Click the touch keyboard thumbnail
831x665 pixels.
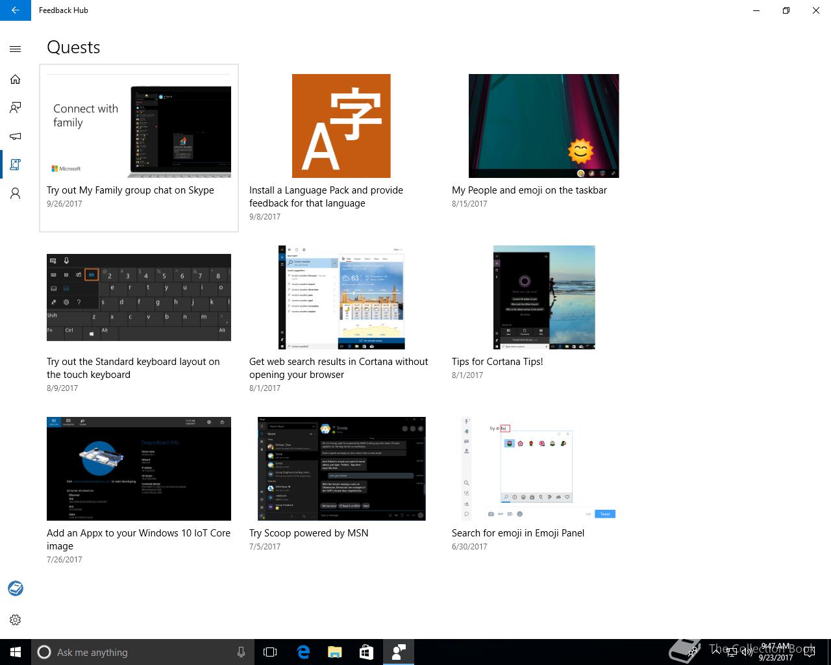(139, 297)
